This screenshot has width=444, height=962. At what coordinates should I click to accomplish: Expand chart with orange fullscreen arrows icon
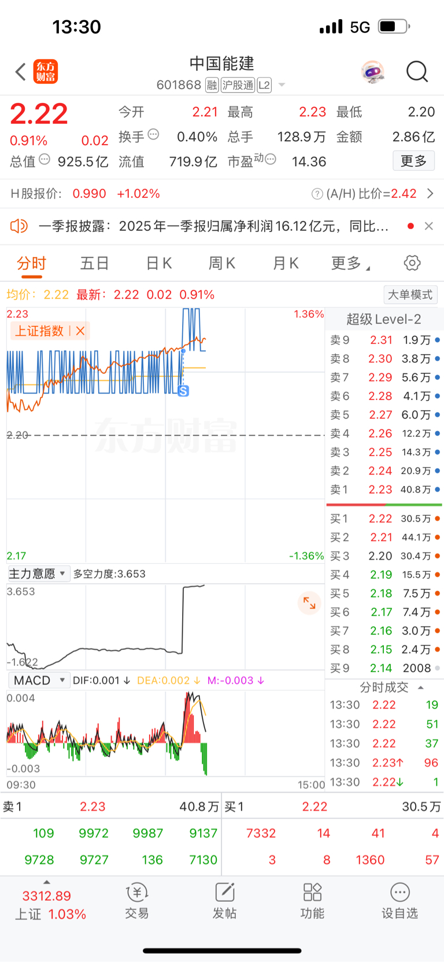(309, 604)
